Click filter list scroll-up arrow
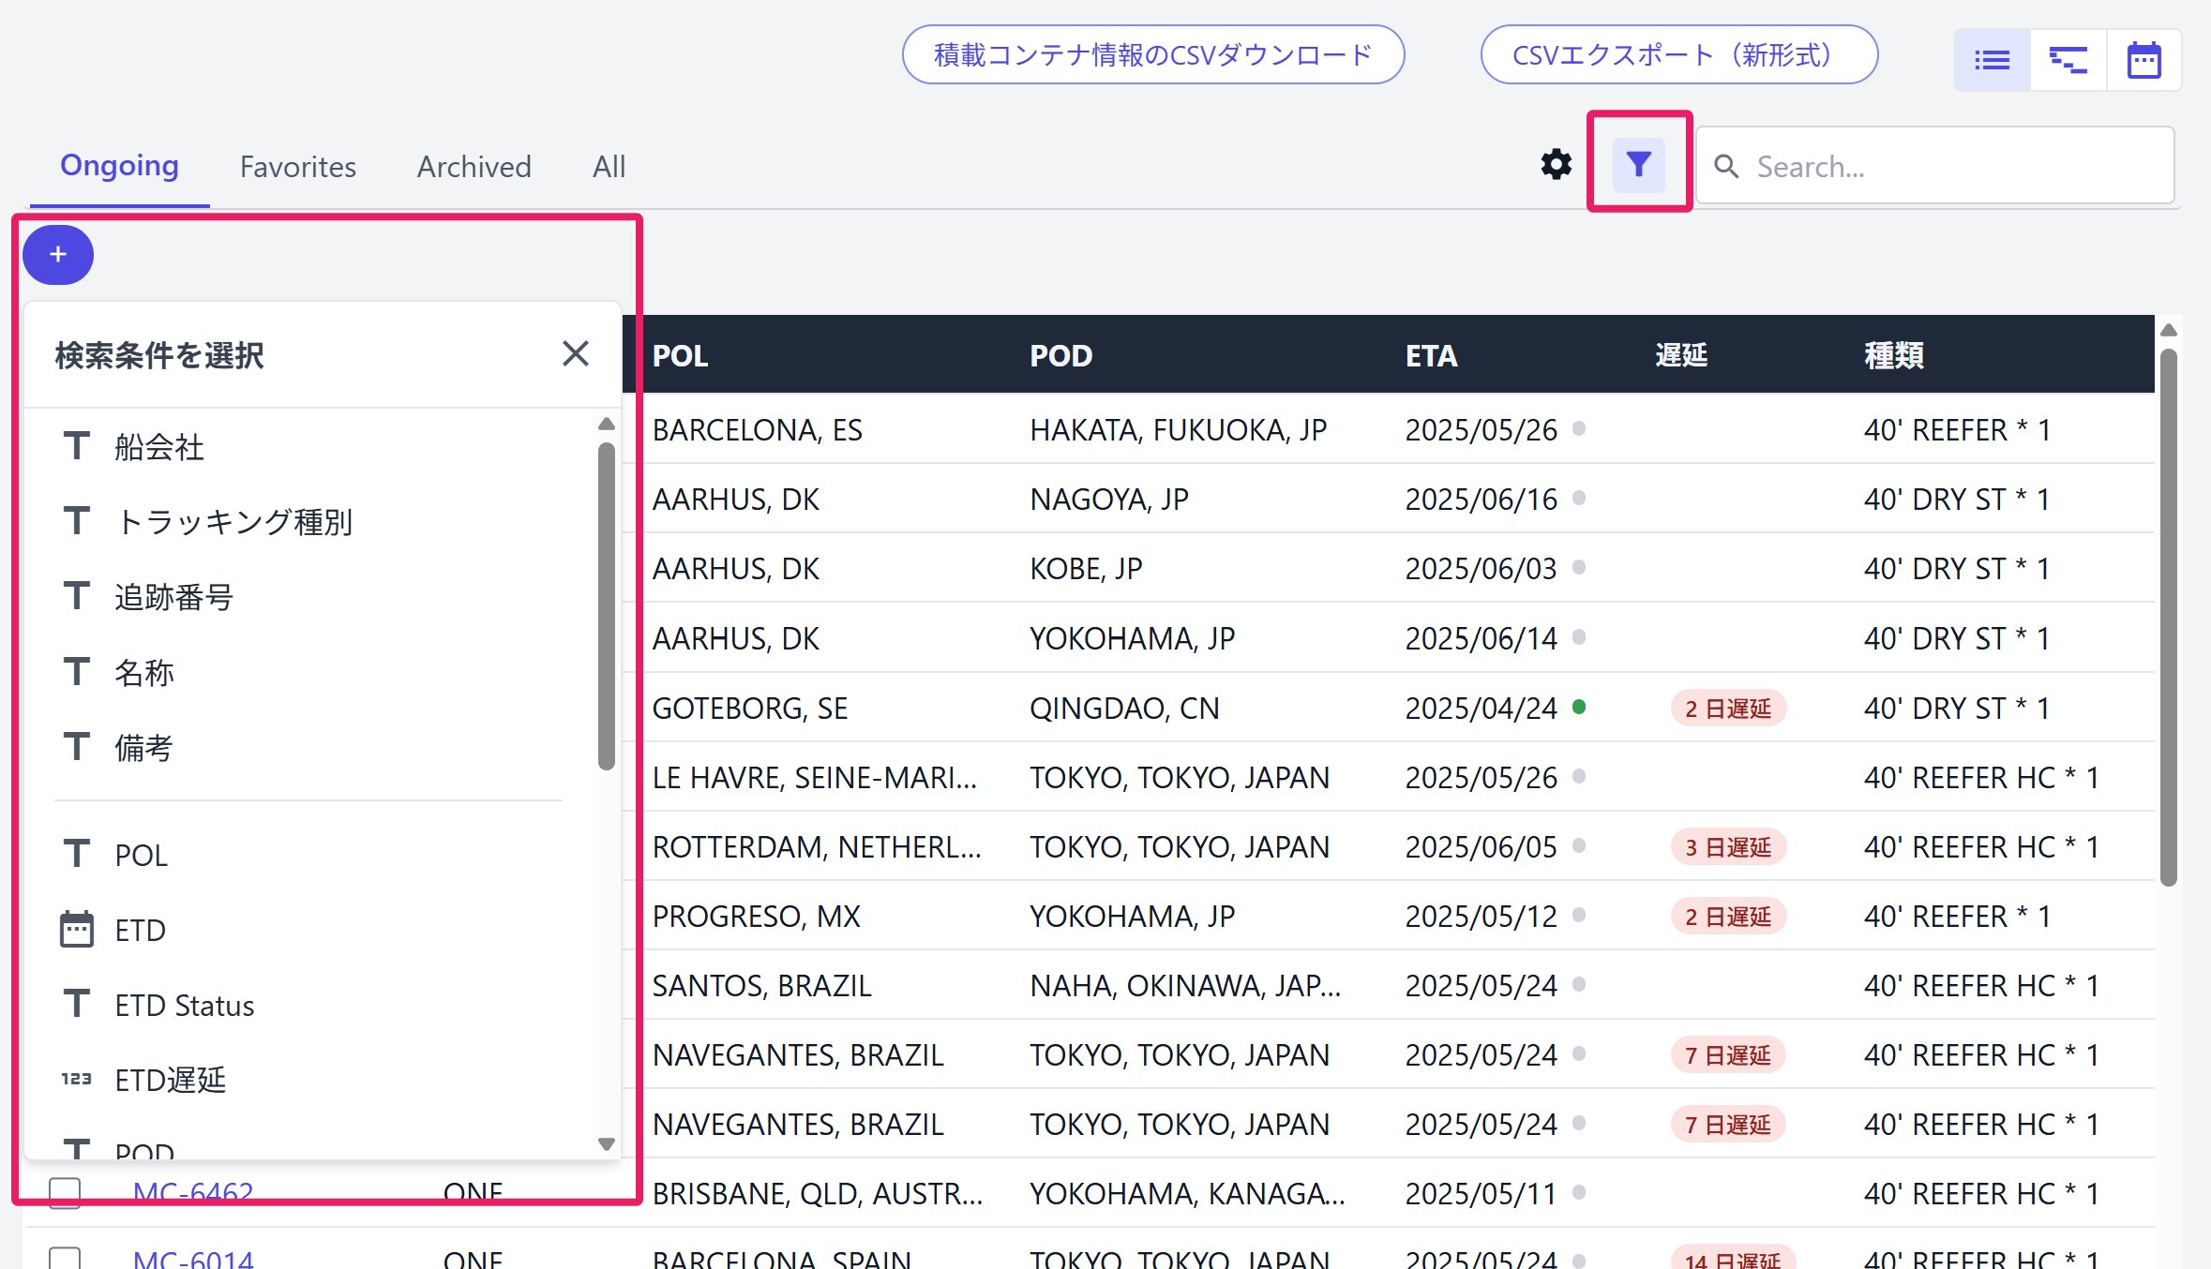Viewport: 2211px width, 1269px height. pos(607,424)
